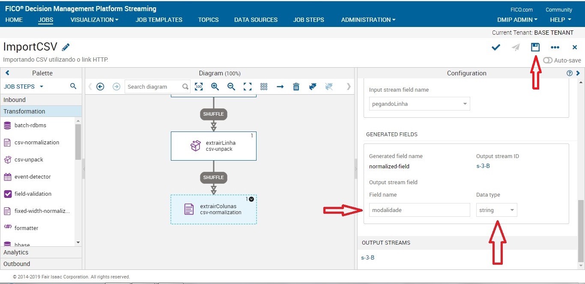Open the Data type dropdown showing string
The width and height of the screenshot is (585, 284).
[496, 210]
